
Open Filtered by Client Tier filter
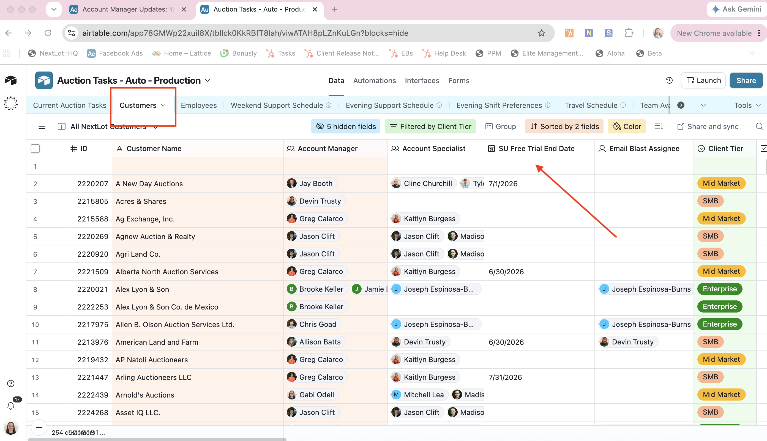pos(430,126)
